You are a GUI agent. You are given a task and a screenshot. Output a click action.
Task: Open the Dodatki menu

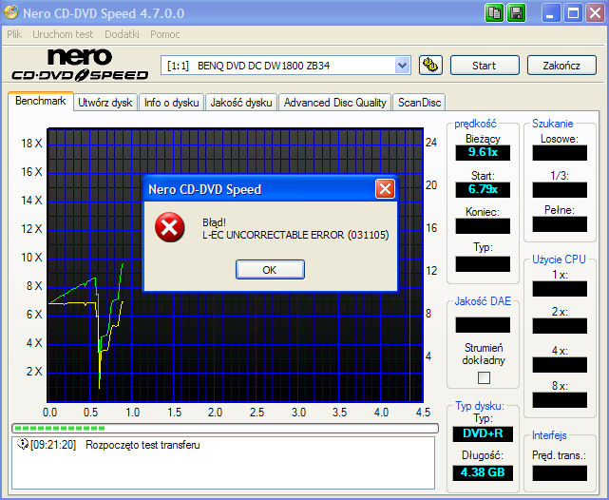click(122, 34)
